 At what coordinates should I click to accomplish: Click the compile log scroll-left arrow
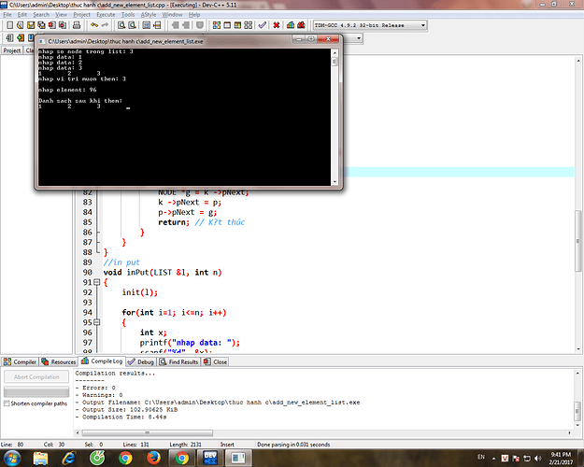[x=78, y=432]
